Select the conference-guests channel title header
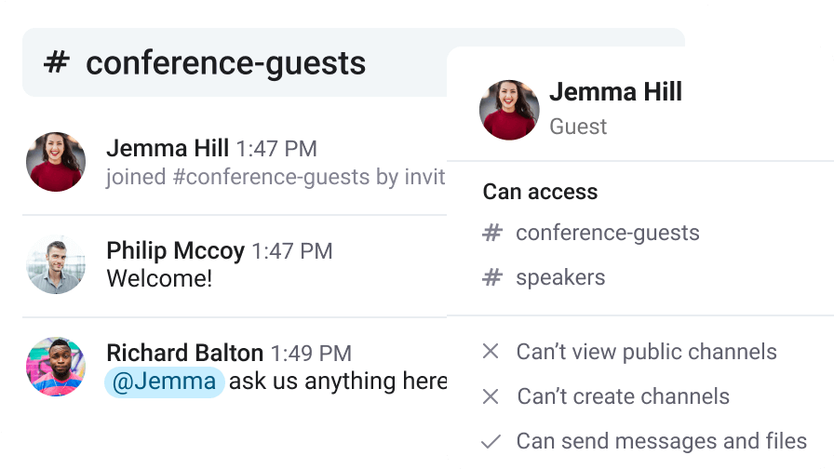Image resolution: width=834 pixels, height=469 pixels. point(225,63)
